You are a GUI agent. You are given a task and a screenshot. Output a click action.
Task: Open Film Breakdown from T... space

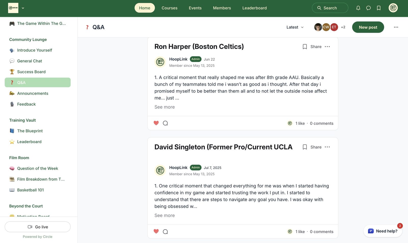38,179
